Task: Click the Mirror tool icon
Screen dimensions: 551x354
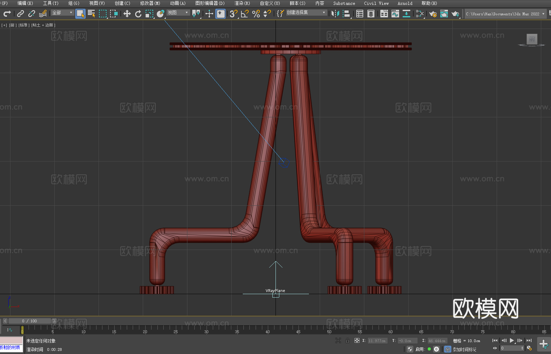Action: pos(335,14)
